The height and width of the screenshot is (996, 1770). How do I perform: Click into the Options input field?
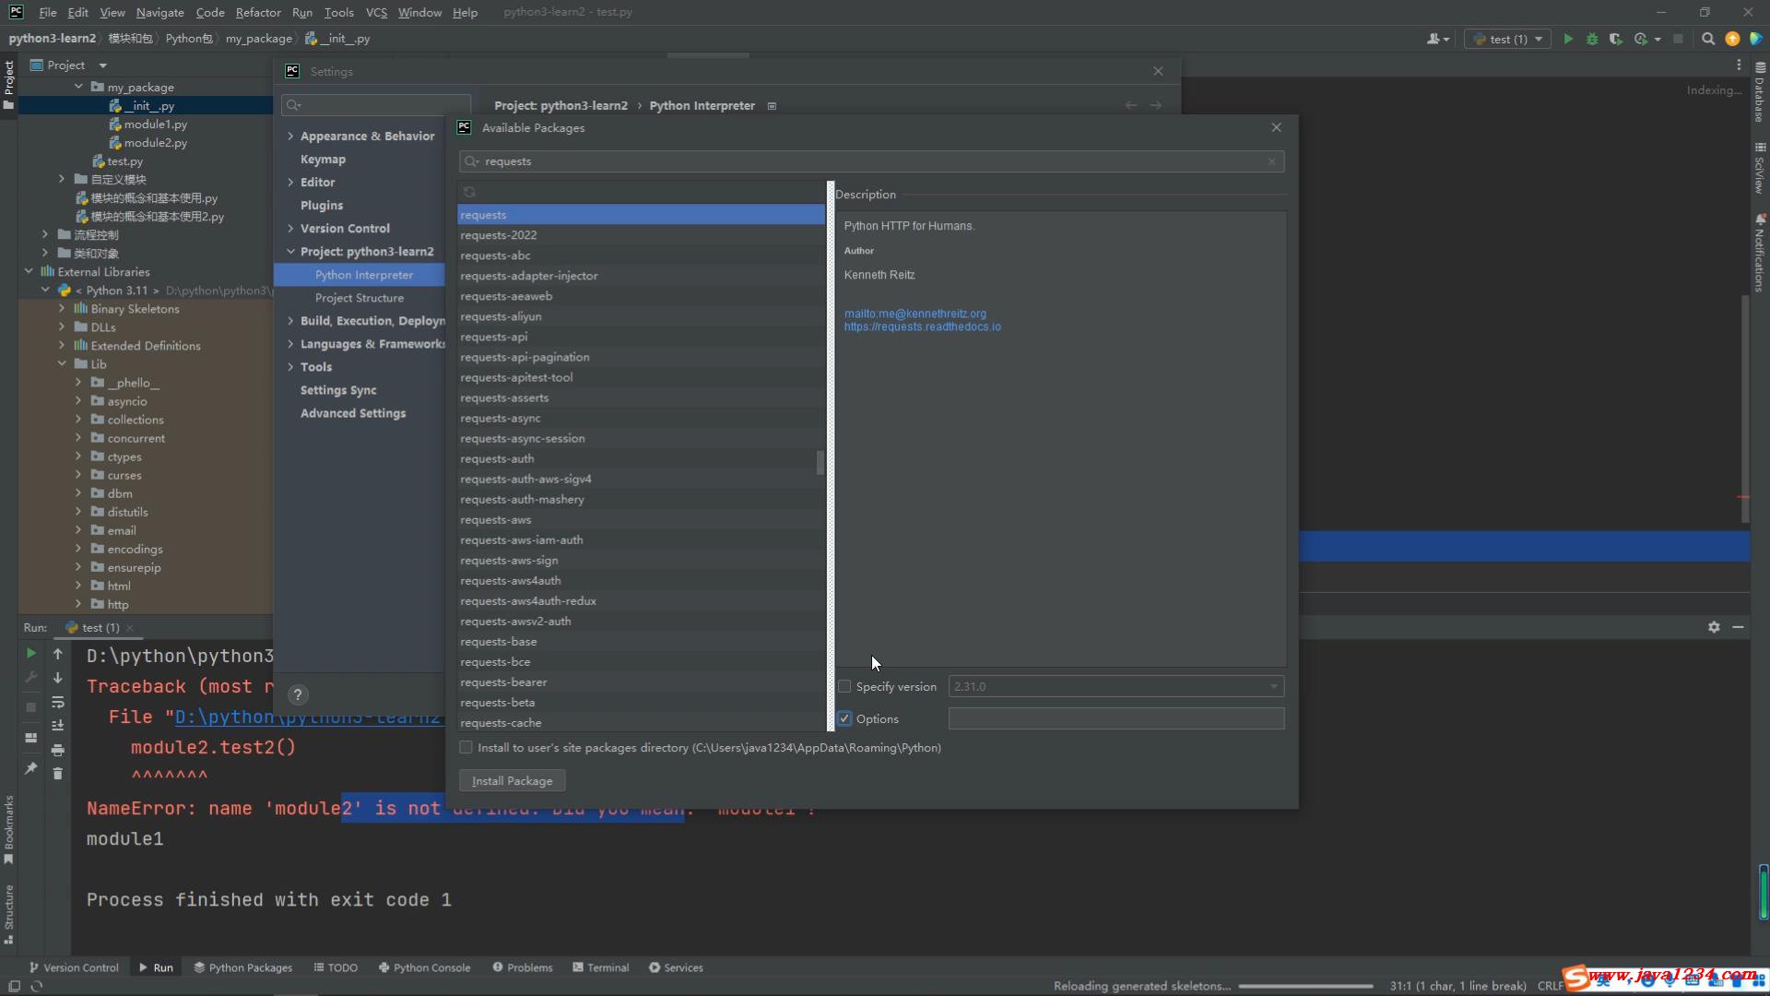click(1115, 718)
